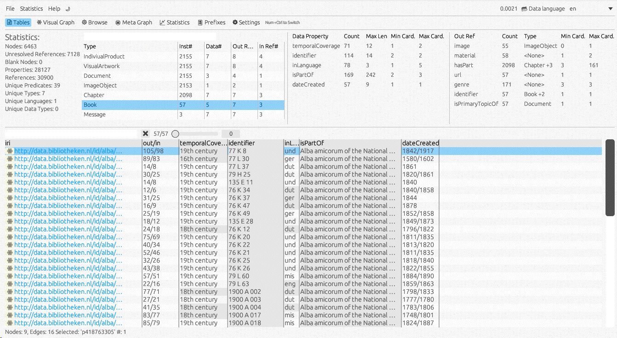
Task: Toggle dark mode moon icon
Action: coord(68,9)
